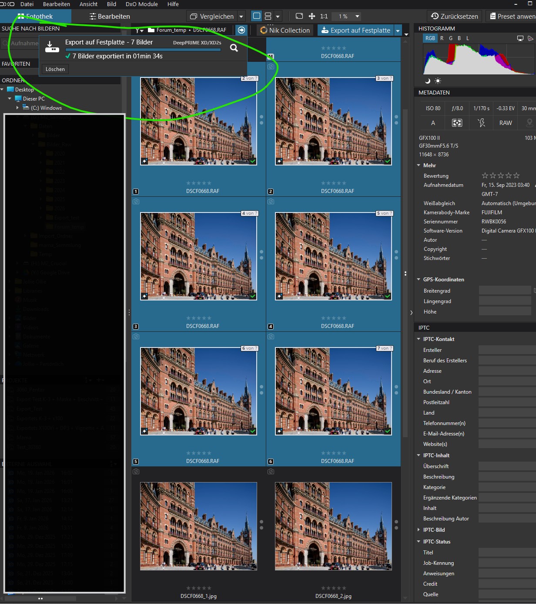Toggle the single image view layout
536x604 pixels.
257,16
